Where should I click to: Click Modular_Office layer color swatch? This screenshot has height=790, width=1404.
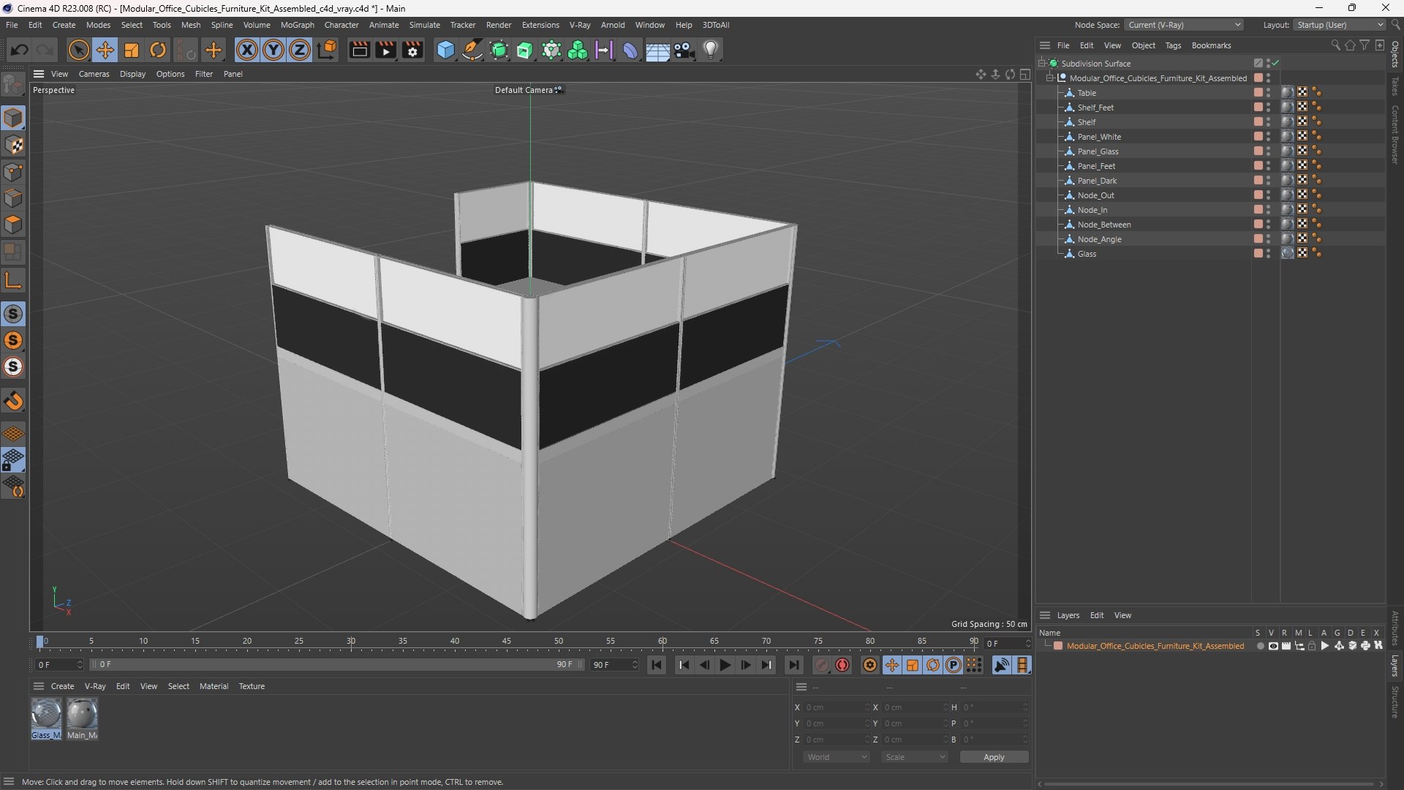[1058, 646]
